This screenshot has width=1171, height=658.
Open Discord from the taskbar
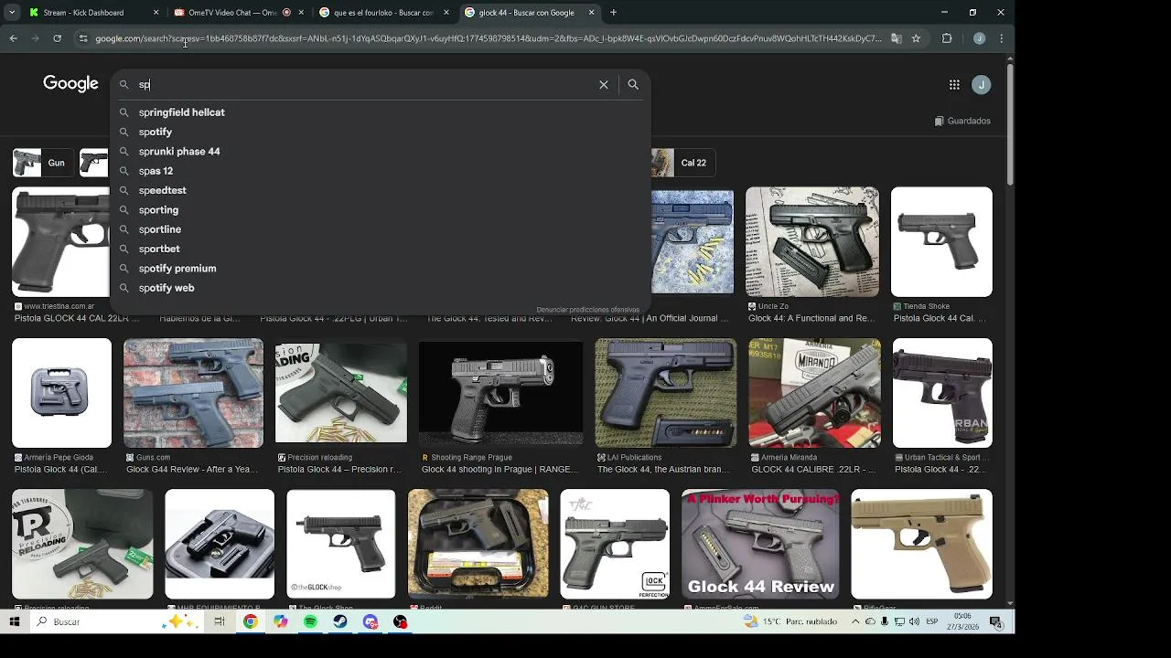point(371,621)
